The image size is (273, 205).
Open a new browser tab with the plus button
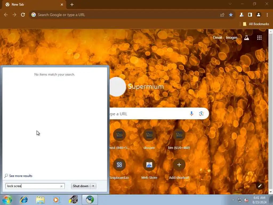72,5
